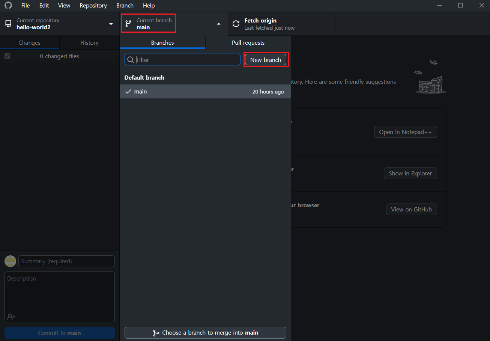The width and height of the screenshot is (490, 341).
Task: Click the add co-authors icon
Action: pyautogui.click(x=11, y=317)
